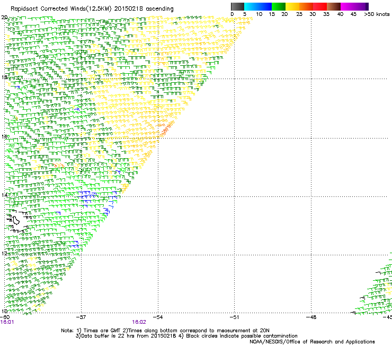Click the yellow 20-25 knots legend segment
The height and width of the screenshot is (345, 392).
292,6
